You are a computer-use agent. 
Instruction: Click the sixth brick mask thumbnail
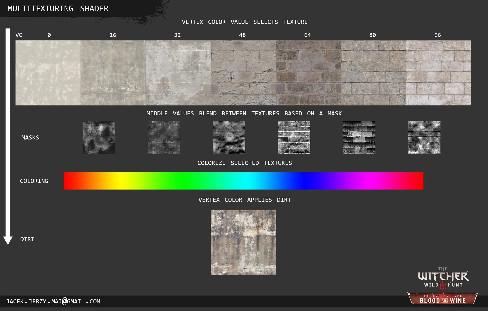(x=424, y=137)
